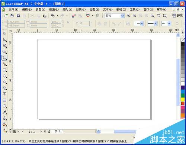Click the Zoom Out magnifier icon
Viewport: 186px width, 145px height.
coord(135,16)
